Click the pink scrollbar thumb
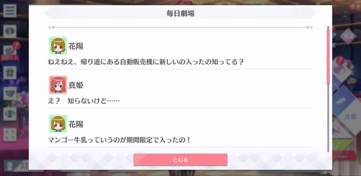Screen dimensions: 361x176 point(328,56)
